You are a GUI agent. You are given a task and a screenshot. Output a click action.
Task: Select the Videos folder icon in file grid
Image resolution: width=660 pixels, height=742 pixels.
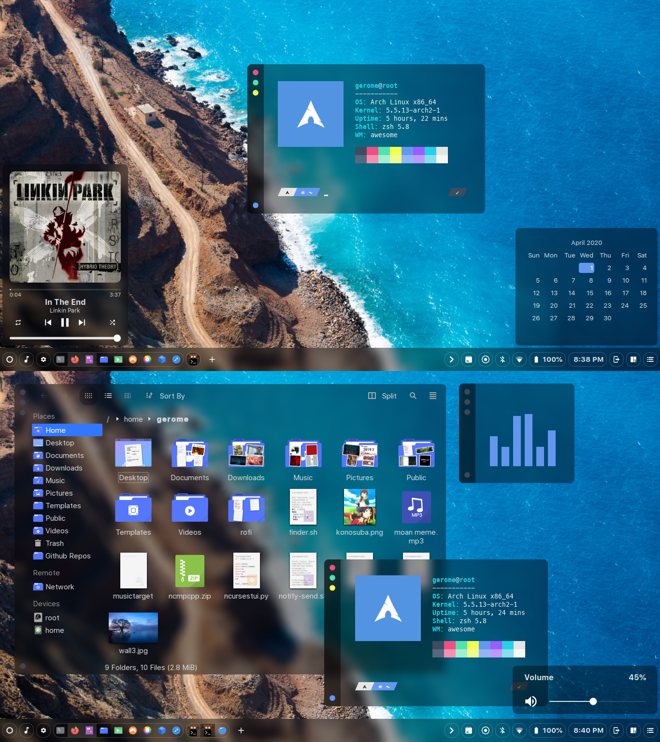[x=190, y=508]
